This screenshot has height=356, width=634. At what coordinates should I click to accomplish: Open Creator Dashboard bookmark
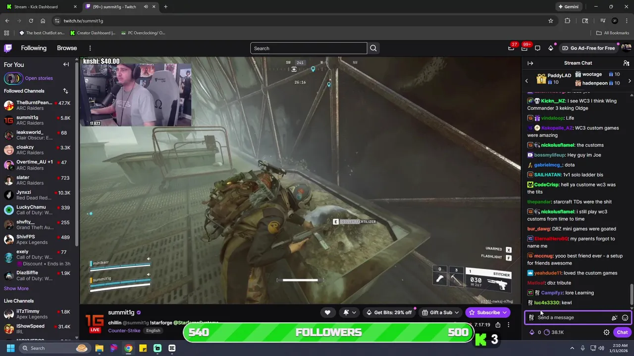tap(93, 33)
